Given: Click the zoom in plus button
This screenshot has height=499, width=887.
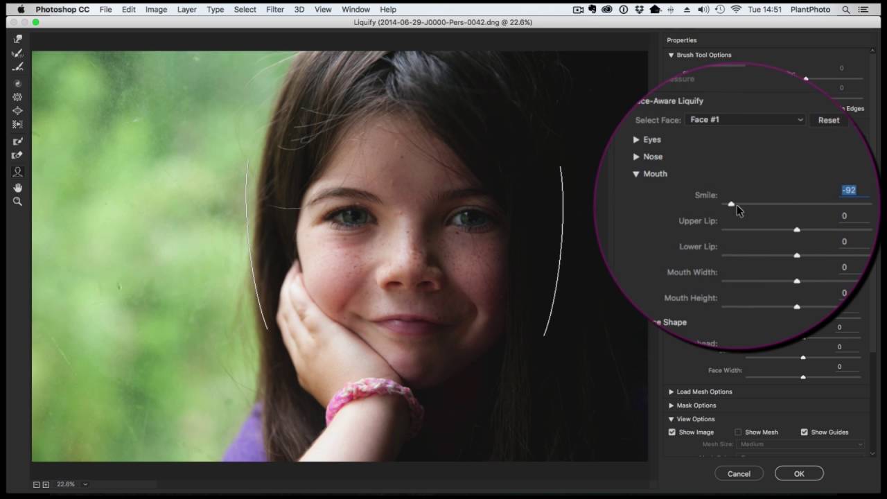Looking at the screenshot, I should coord(46,484).
